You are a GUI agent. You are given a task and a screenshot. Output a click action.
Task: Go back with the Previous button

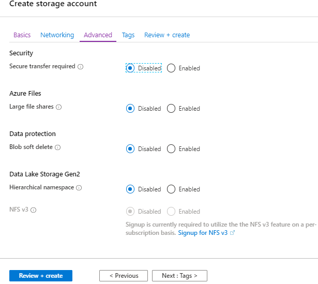[x=124, y=276]
